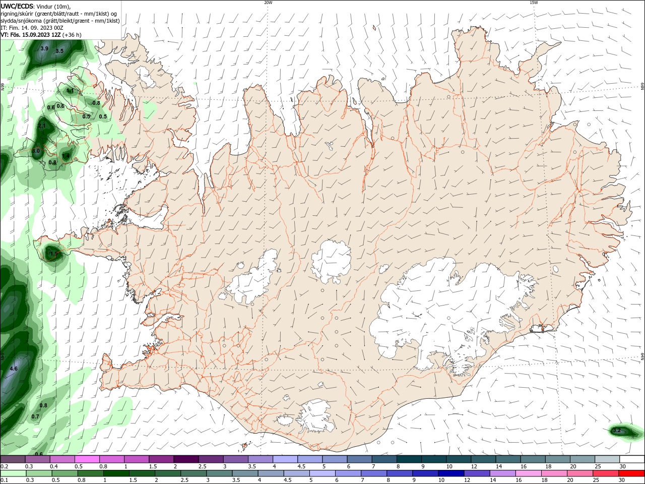Click the teal snow swatch starting at 12
The image size is (645, 484).
click(x=484, y=459)
